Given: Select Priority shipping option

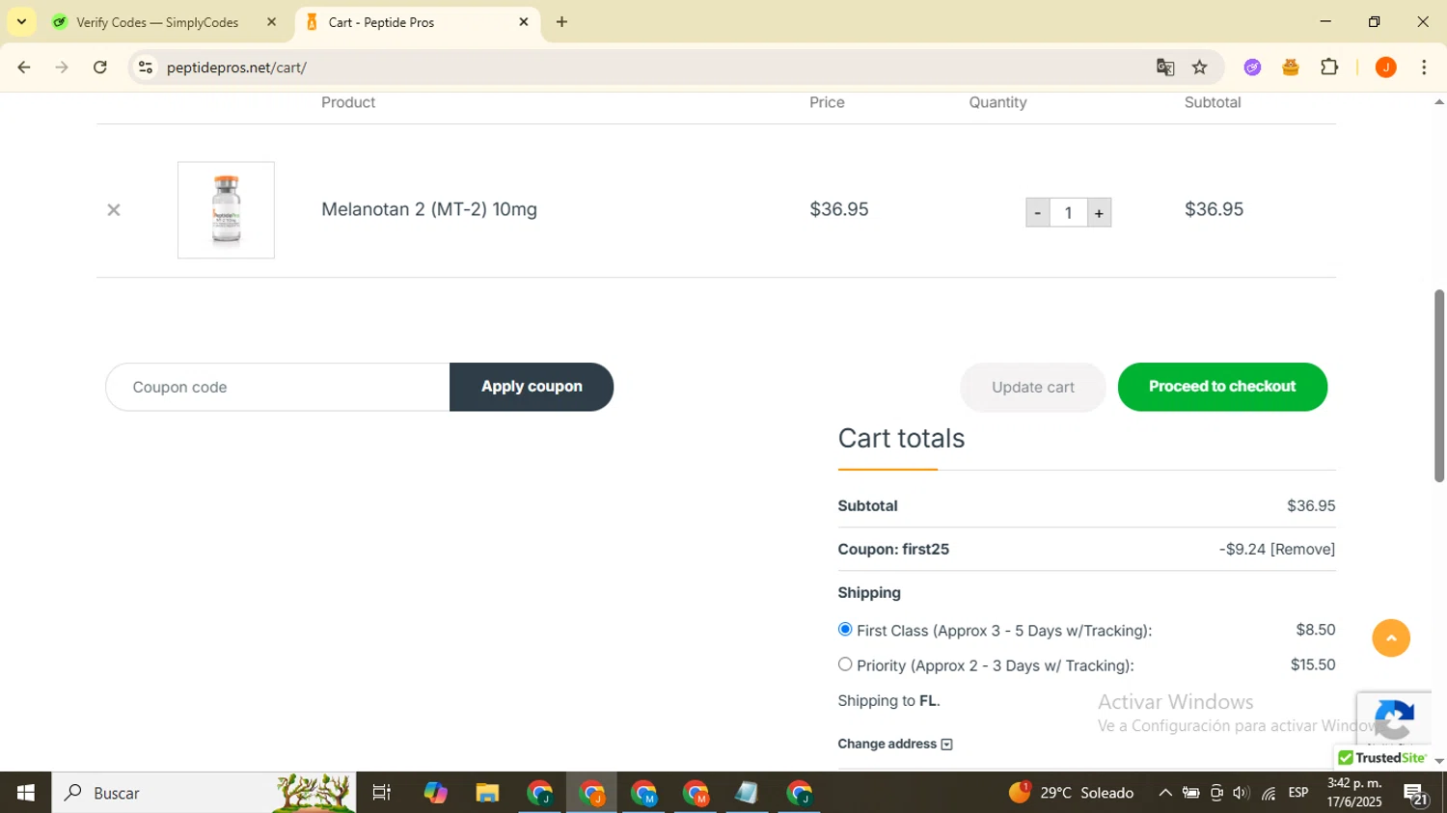Looking at the screenshot, I should 845,664.
